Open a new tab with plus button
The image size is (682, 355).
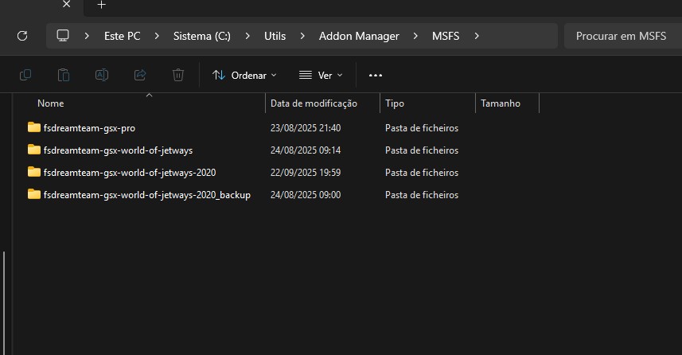click(101, 5)
